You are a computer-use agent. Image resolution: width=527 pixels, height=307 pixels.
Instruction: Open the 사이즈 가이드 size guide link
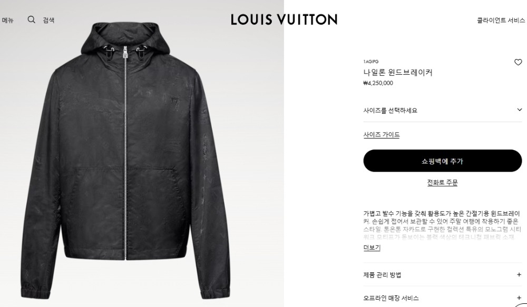[x=382, y=135]
